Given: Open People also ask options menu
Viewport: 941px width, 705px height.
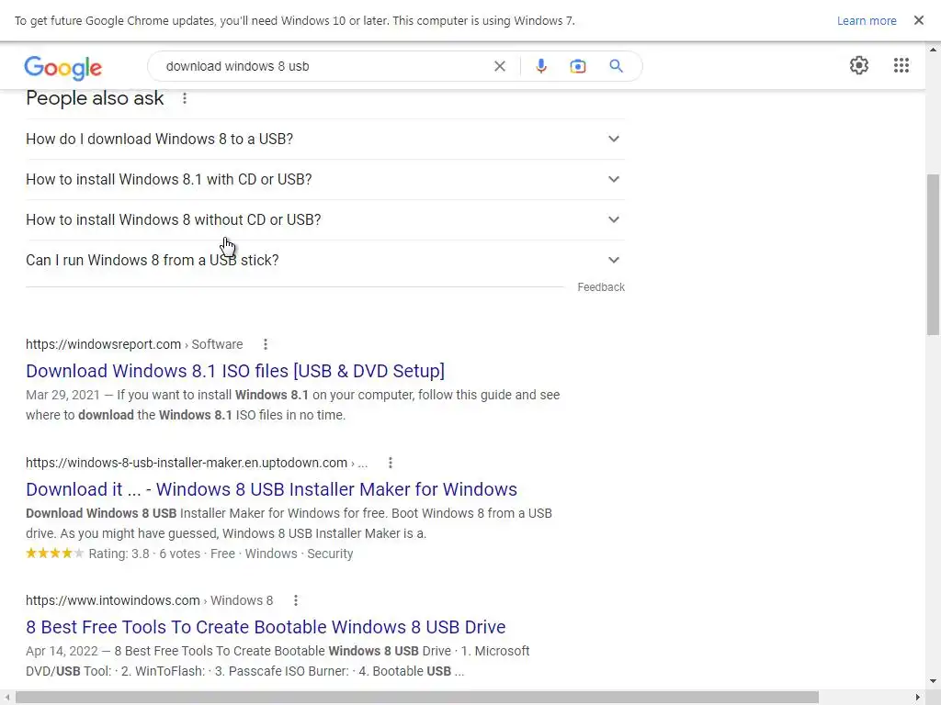Looking at the screenshot, I should click(x=185, y=98).
